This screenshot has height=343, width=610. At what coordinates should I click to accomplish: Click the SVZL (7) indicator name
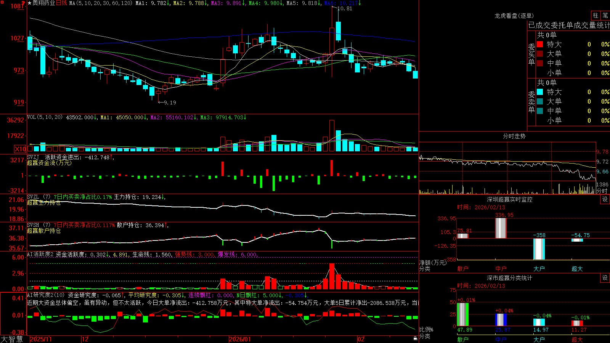pyautogui.click(x=39, y=197)
